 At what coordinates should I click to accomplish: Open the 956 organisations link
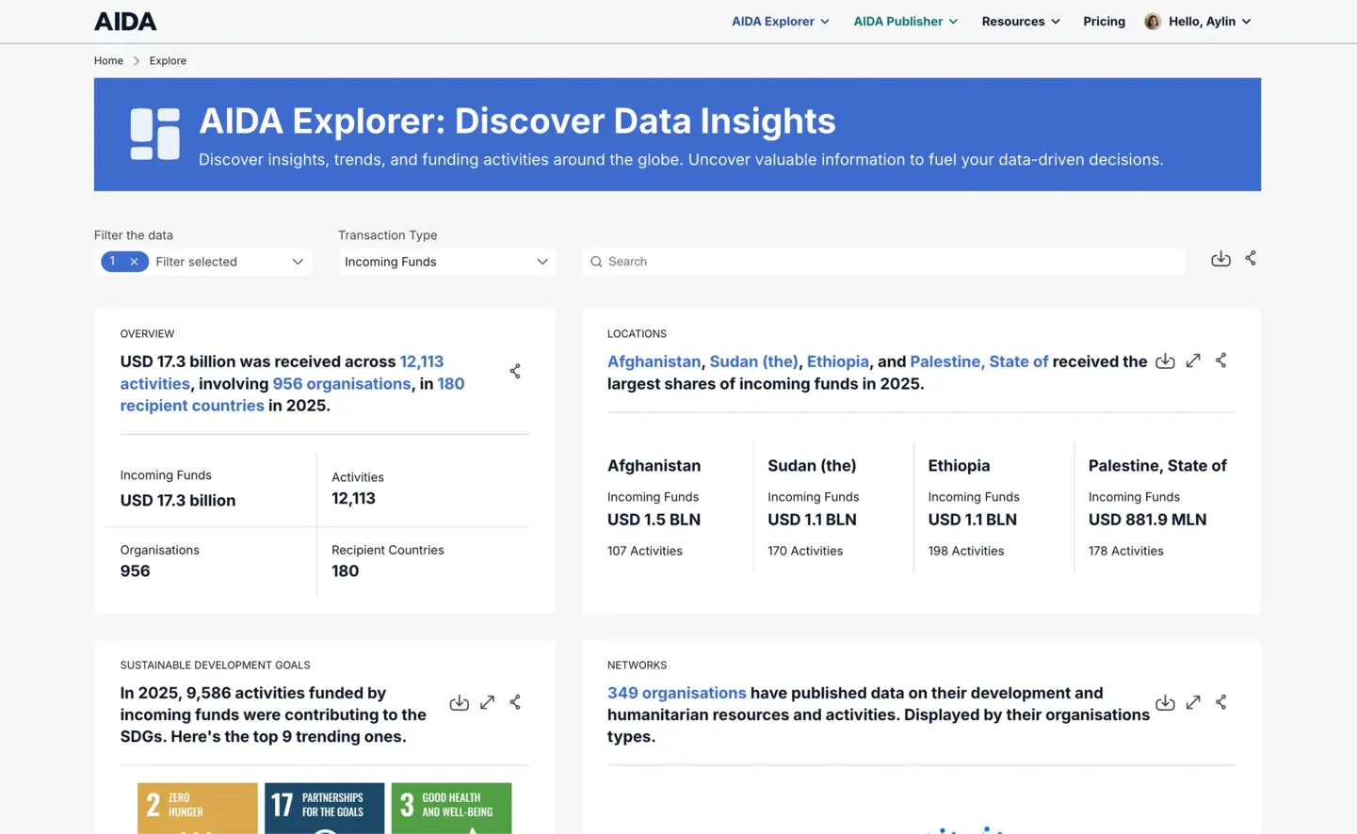pos(341,384)
